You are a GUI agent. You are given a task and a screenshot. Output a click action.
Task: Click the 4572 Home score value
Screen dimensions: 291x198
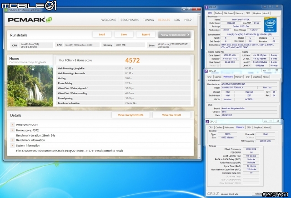click(132, 60)
